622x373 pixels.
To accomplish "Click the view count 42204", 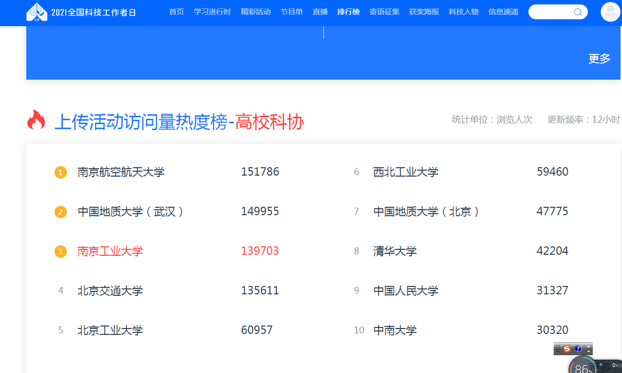I will pos(553,251).
